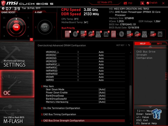Switch to the HELP tab
168x126 pixels.
coord(143,44)
